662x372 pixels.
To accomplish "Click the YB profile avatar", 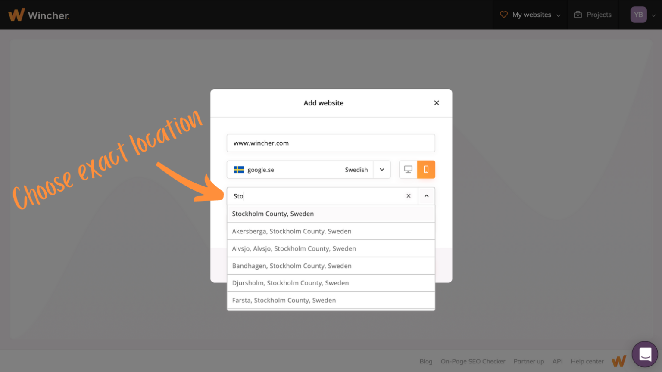I will pos(638,15).
